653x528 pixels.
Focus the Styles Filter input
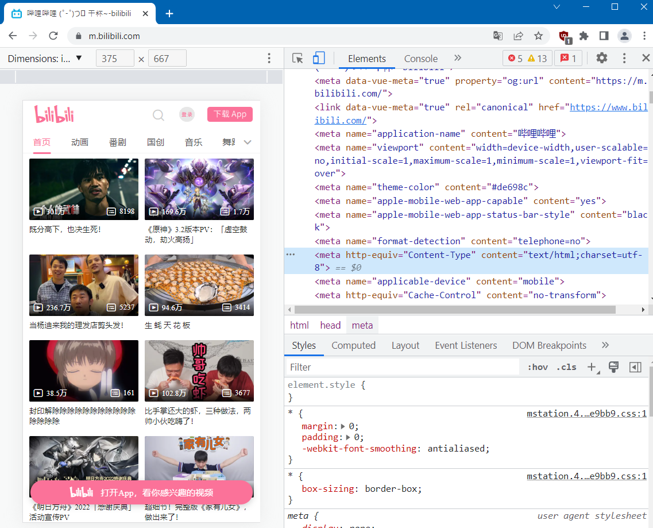(x=403, y=367)
